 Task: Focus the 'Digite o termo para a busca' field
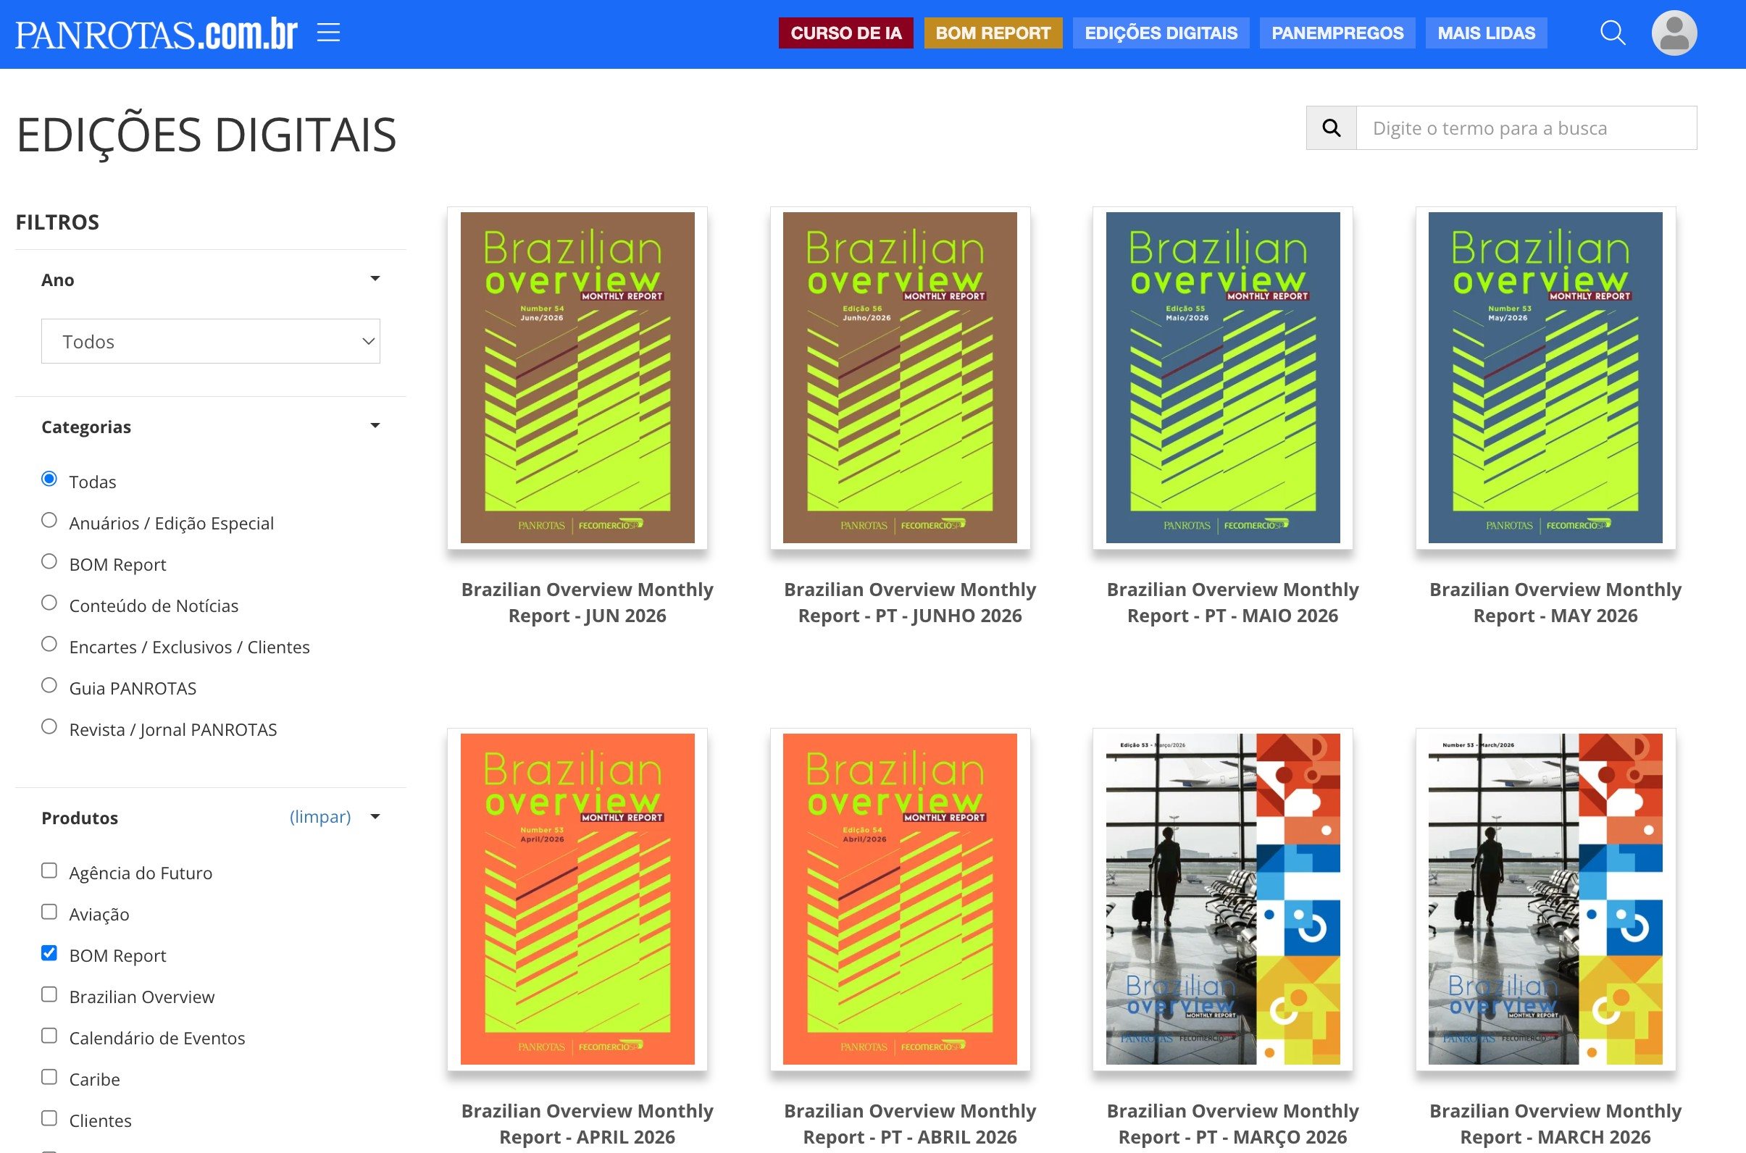point(1526,128)
